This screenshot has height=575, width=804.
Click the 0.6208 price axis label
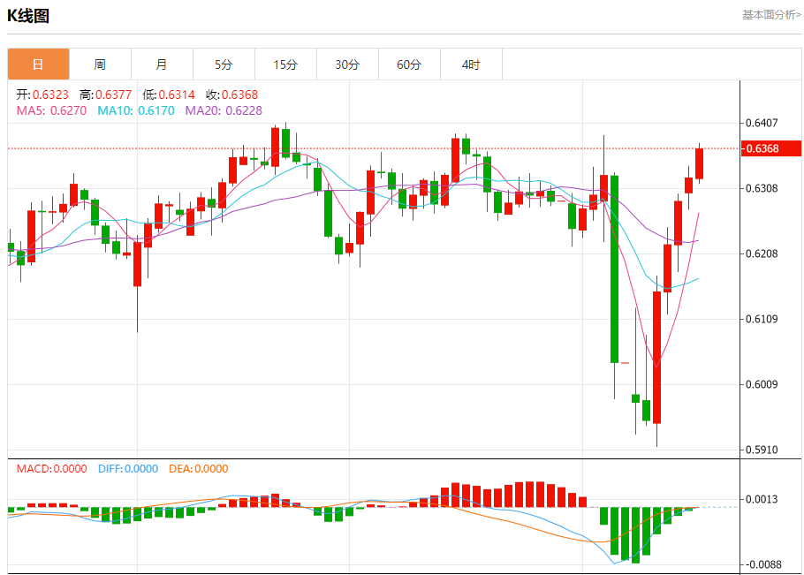(762, 253)
